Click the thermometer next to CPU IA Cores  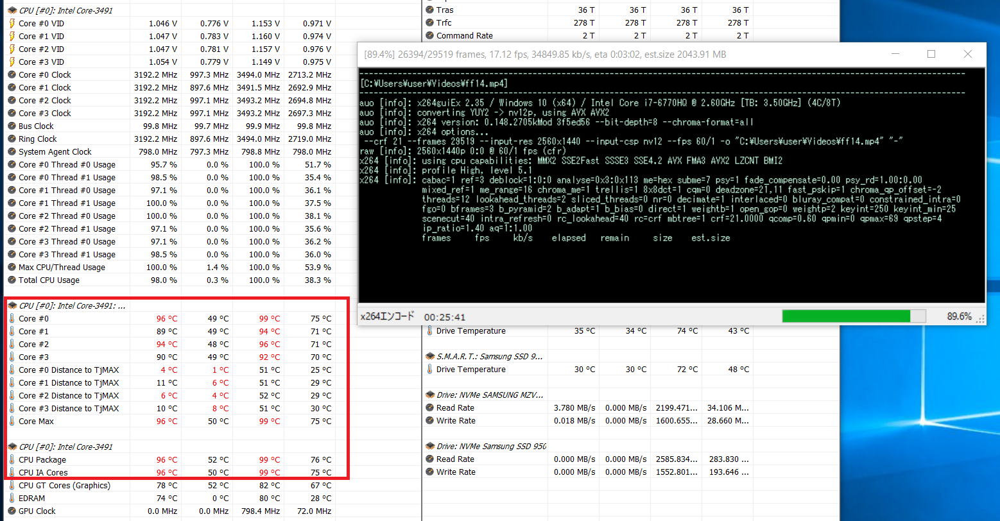12,472
